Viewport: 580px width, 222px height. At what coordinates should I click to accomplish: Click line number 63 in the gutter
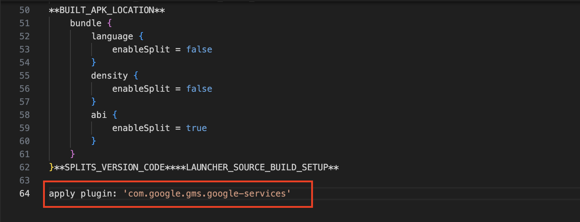pyautogui.click(x=24, y=181)
